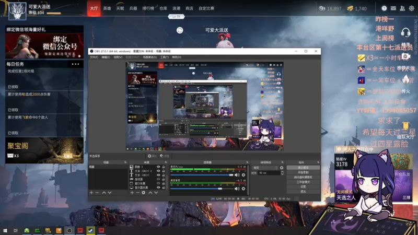
Task: Show the hidden 窗口采集 source
Action: [x=158, y=183]
